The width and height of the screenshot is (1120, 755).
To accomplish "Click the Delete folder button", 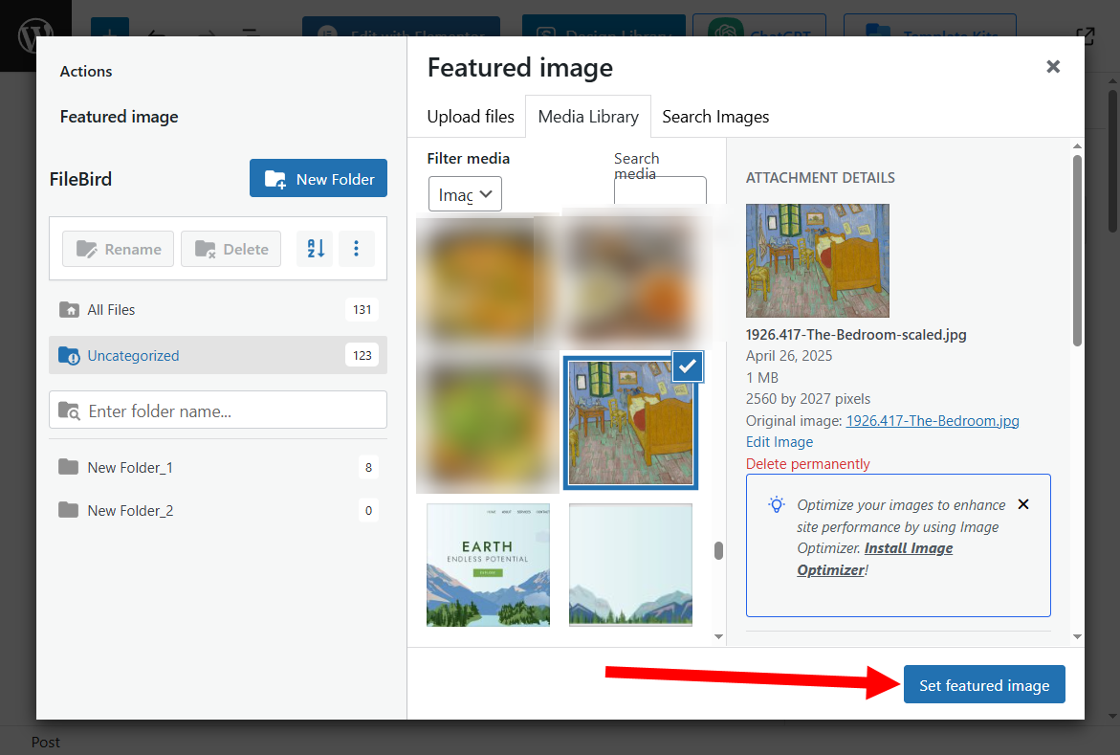I will [231, 249].
